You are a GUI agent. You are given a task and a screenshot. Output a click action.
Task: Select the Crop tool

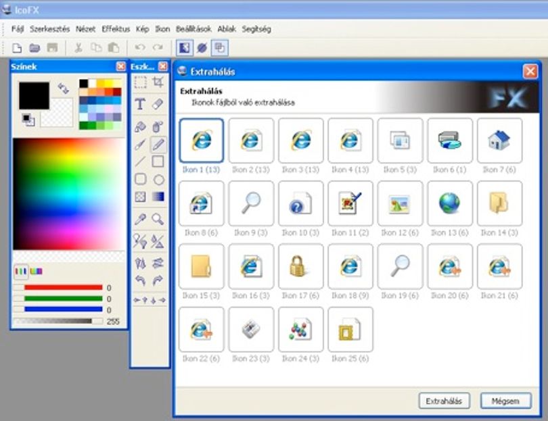(x=158, y=82)
